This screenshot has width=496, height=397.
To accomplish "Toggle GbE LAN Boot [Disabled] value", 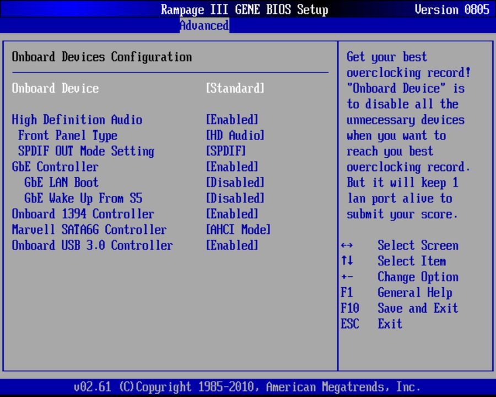I will click(235, 183).
